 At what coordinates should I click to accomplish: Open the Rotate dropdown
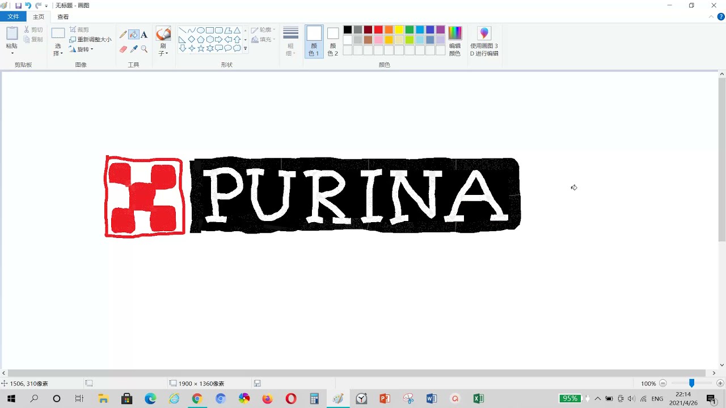[x=81, y=49]
